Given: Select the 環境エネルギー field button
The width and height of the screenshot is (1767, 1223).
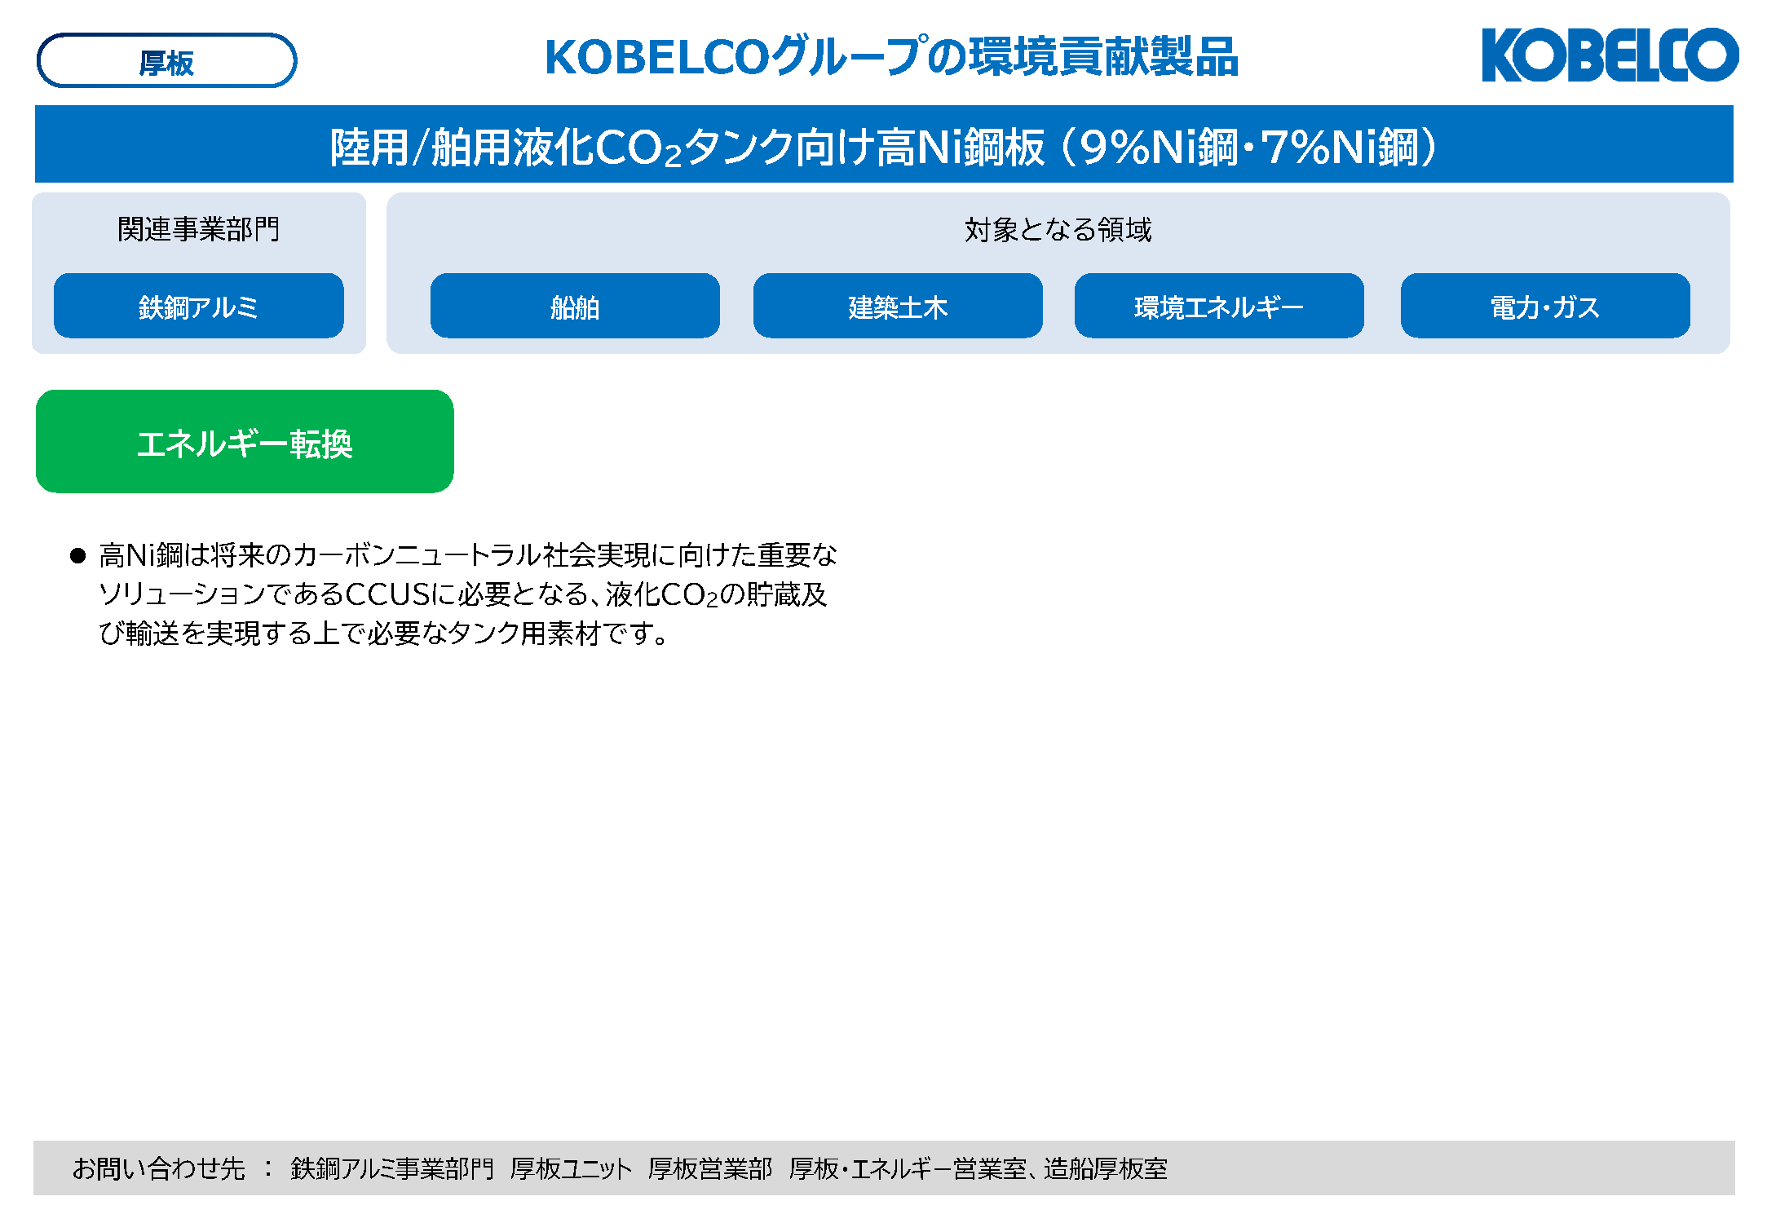Looking at the screenshot, I should click(x=1219, y=306).
